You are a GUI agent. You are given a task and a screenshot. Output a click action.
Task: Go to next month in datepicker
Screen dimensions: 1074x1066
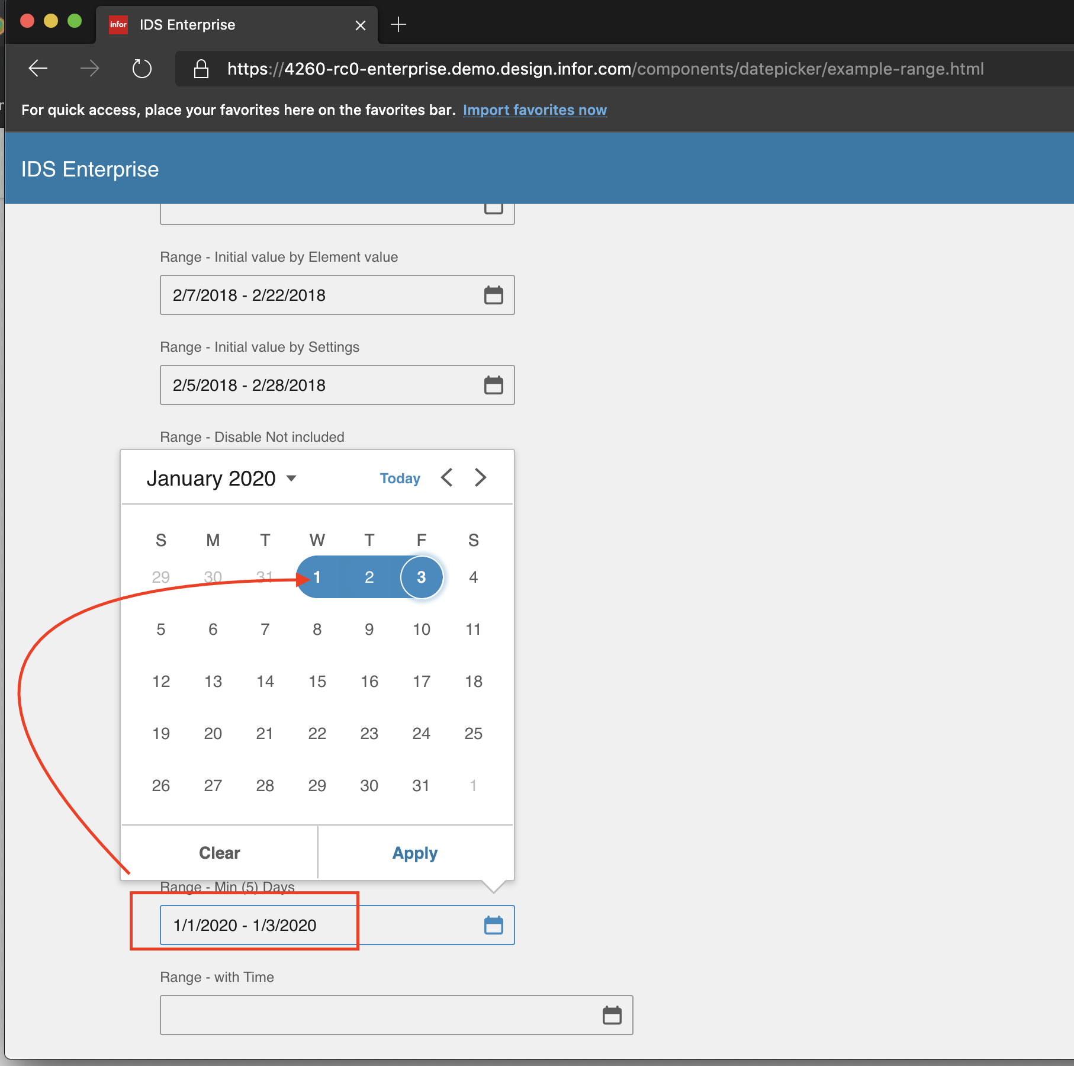pos(480,477)
